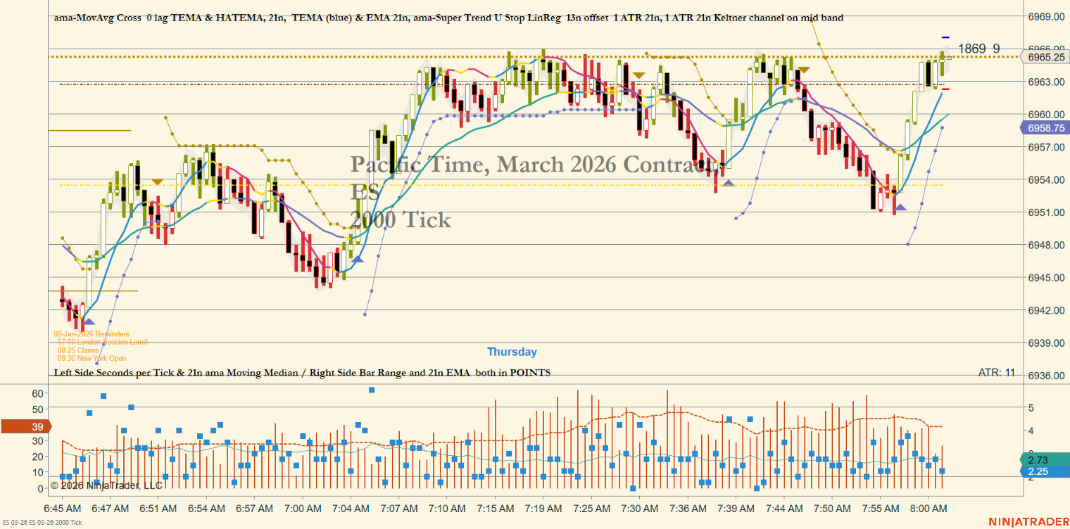
Task: Select the 07:00 London Session Lunch reminder
Action: [x=103, y=342]
